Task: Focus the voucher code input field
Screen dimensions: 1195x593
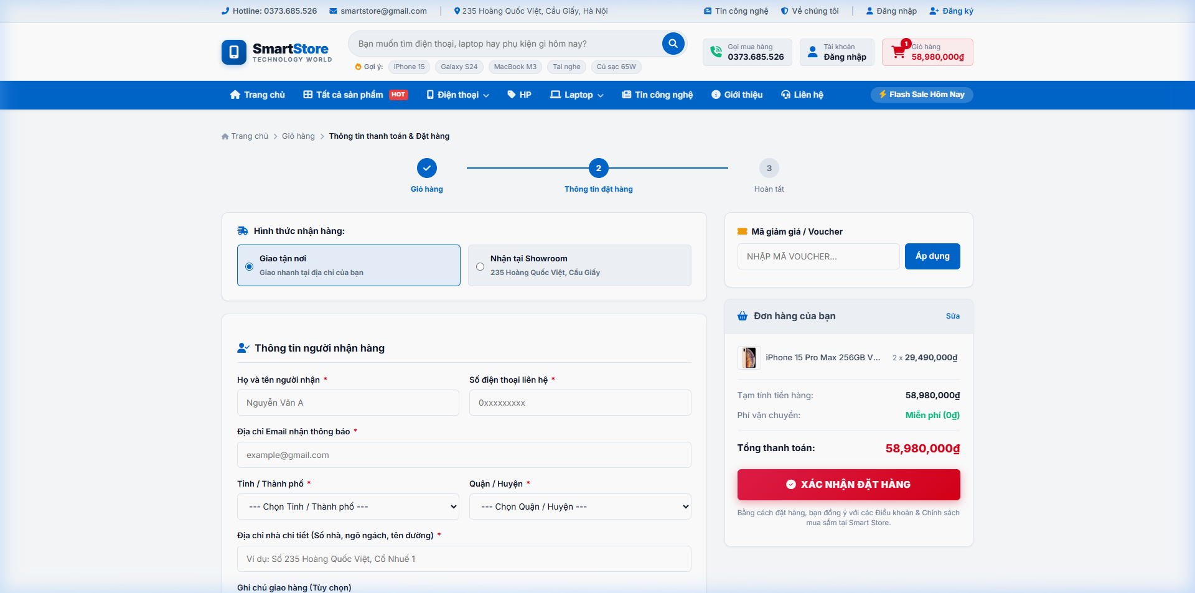Action: tap(818, 256)
